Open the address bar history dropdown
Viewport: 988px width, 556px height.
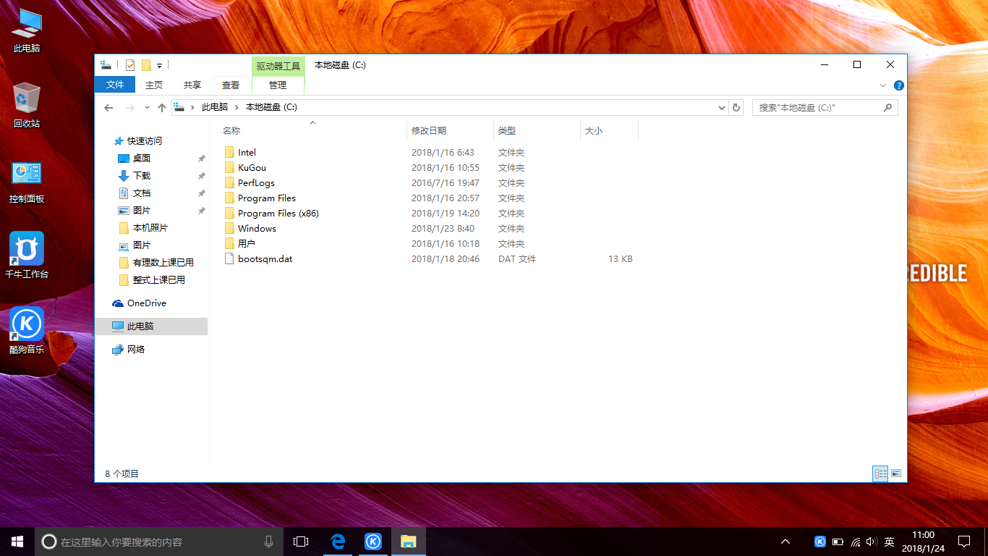(x=722, y=107)
